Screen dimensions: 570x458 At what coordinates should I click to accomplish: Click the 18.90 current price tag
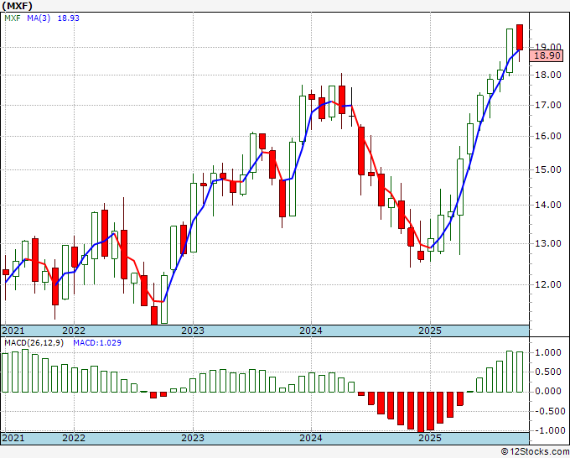(546, 55)
